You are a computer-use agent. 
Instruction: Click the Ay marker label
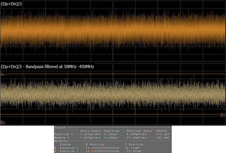(x=3, y=75)
